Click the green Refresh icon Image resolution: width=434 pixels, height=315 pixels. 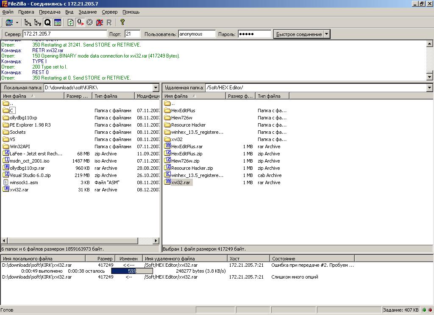tap(70, 22)
